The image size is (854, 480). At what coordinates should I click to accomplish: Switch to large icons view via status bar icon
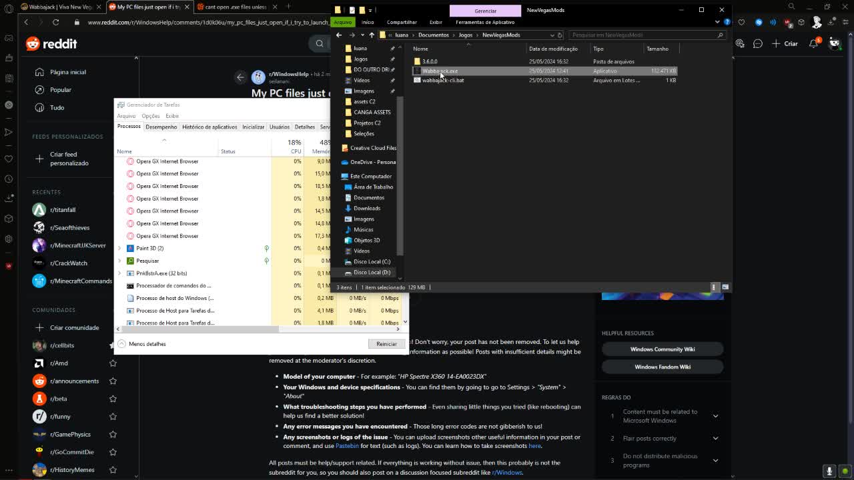pos(725,287)
